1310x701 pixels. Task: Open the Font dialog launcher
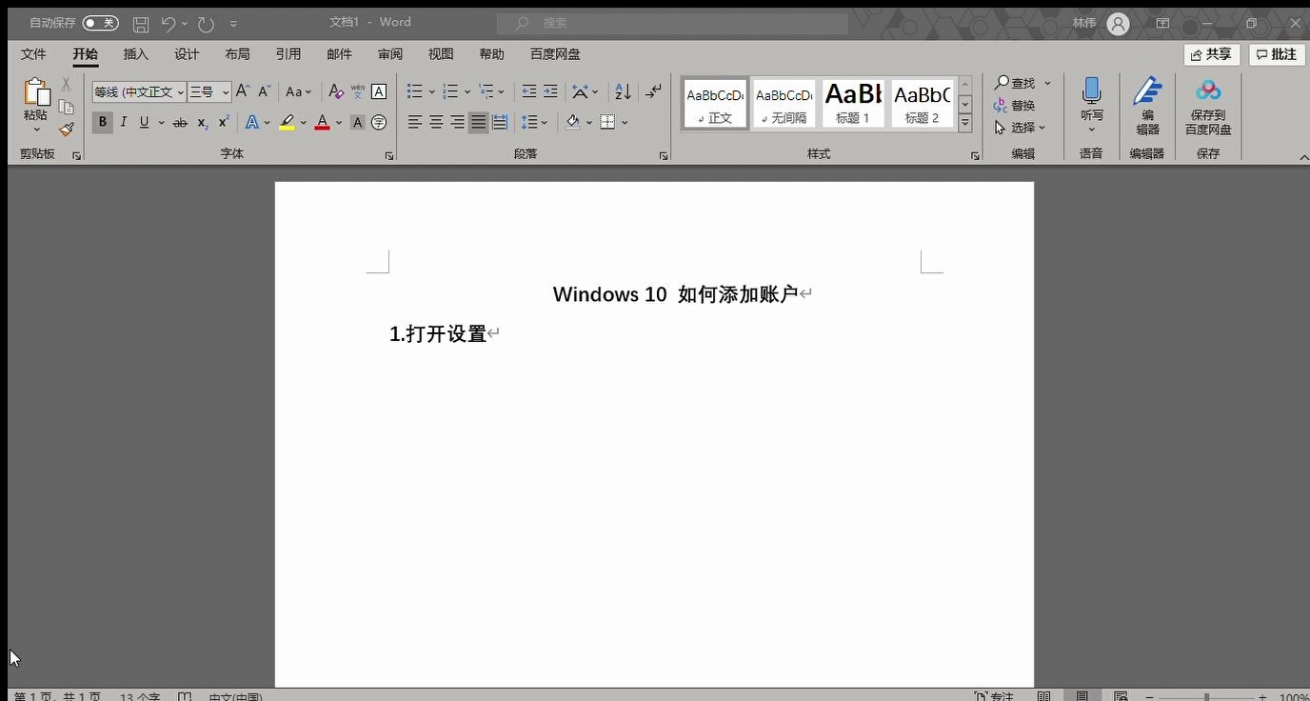(x=388, y=155)
